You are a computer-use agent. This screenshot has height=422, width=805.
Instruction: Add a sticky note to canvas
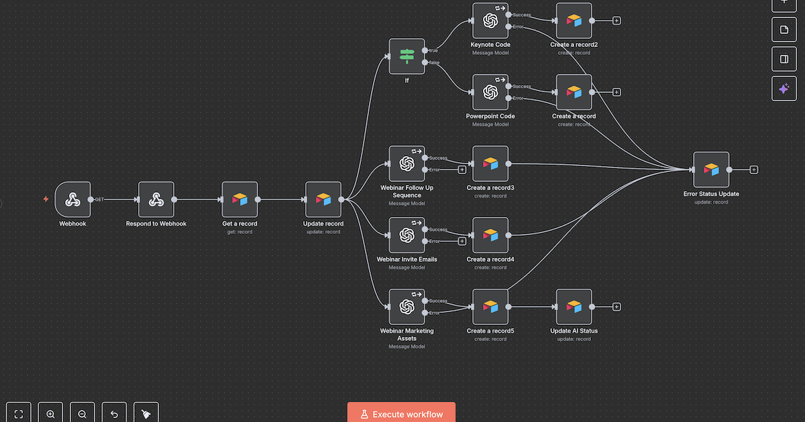click(x=784, y=29)
